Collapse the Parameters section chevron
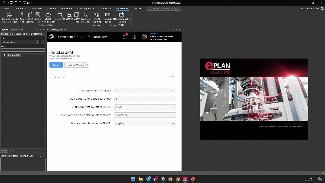Viewport: 325px width, 183px height. pos(172,77)
